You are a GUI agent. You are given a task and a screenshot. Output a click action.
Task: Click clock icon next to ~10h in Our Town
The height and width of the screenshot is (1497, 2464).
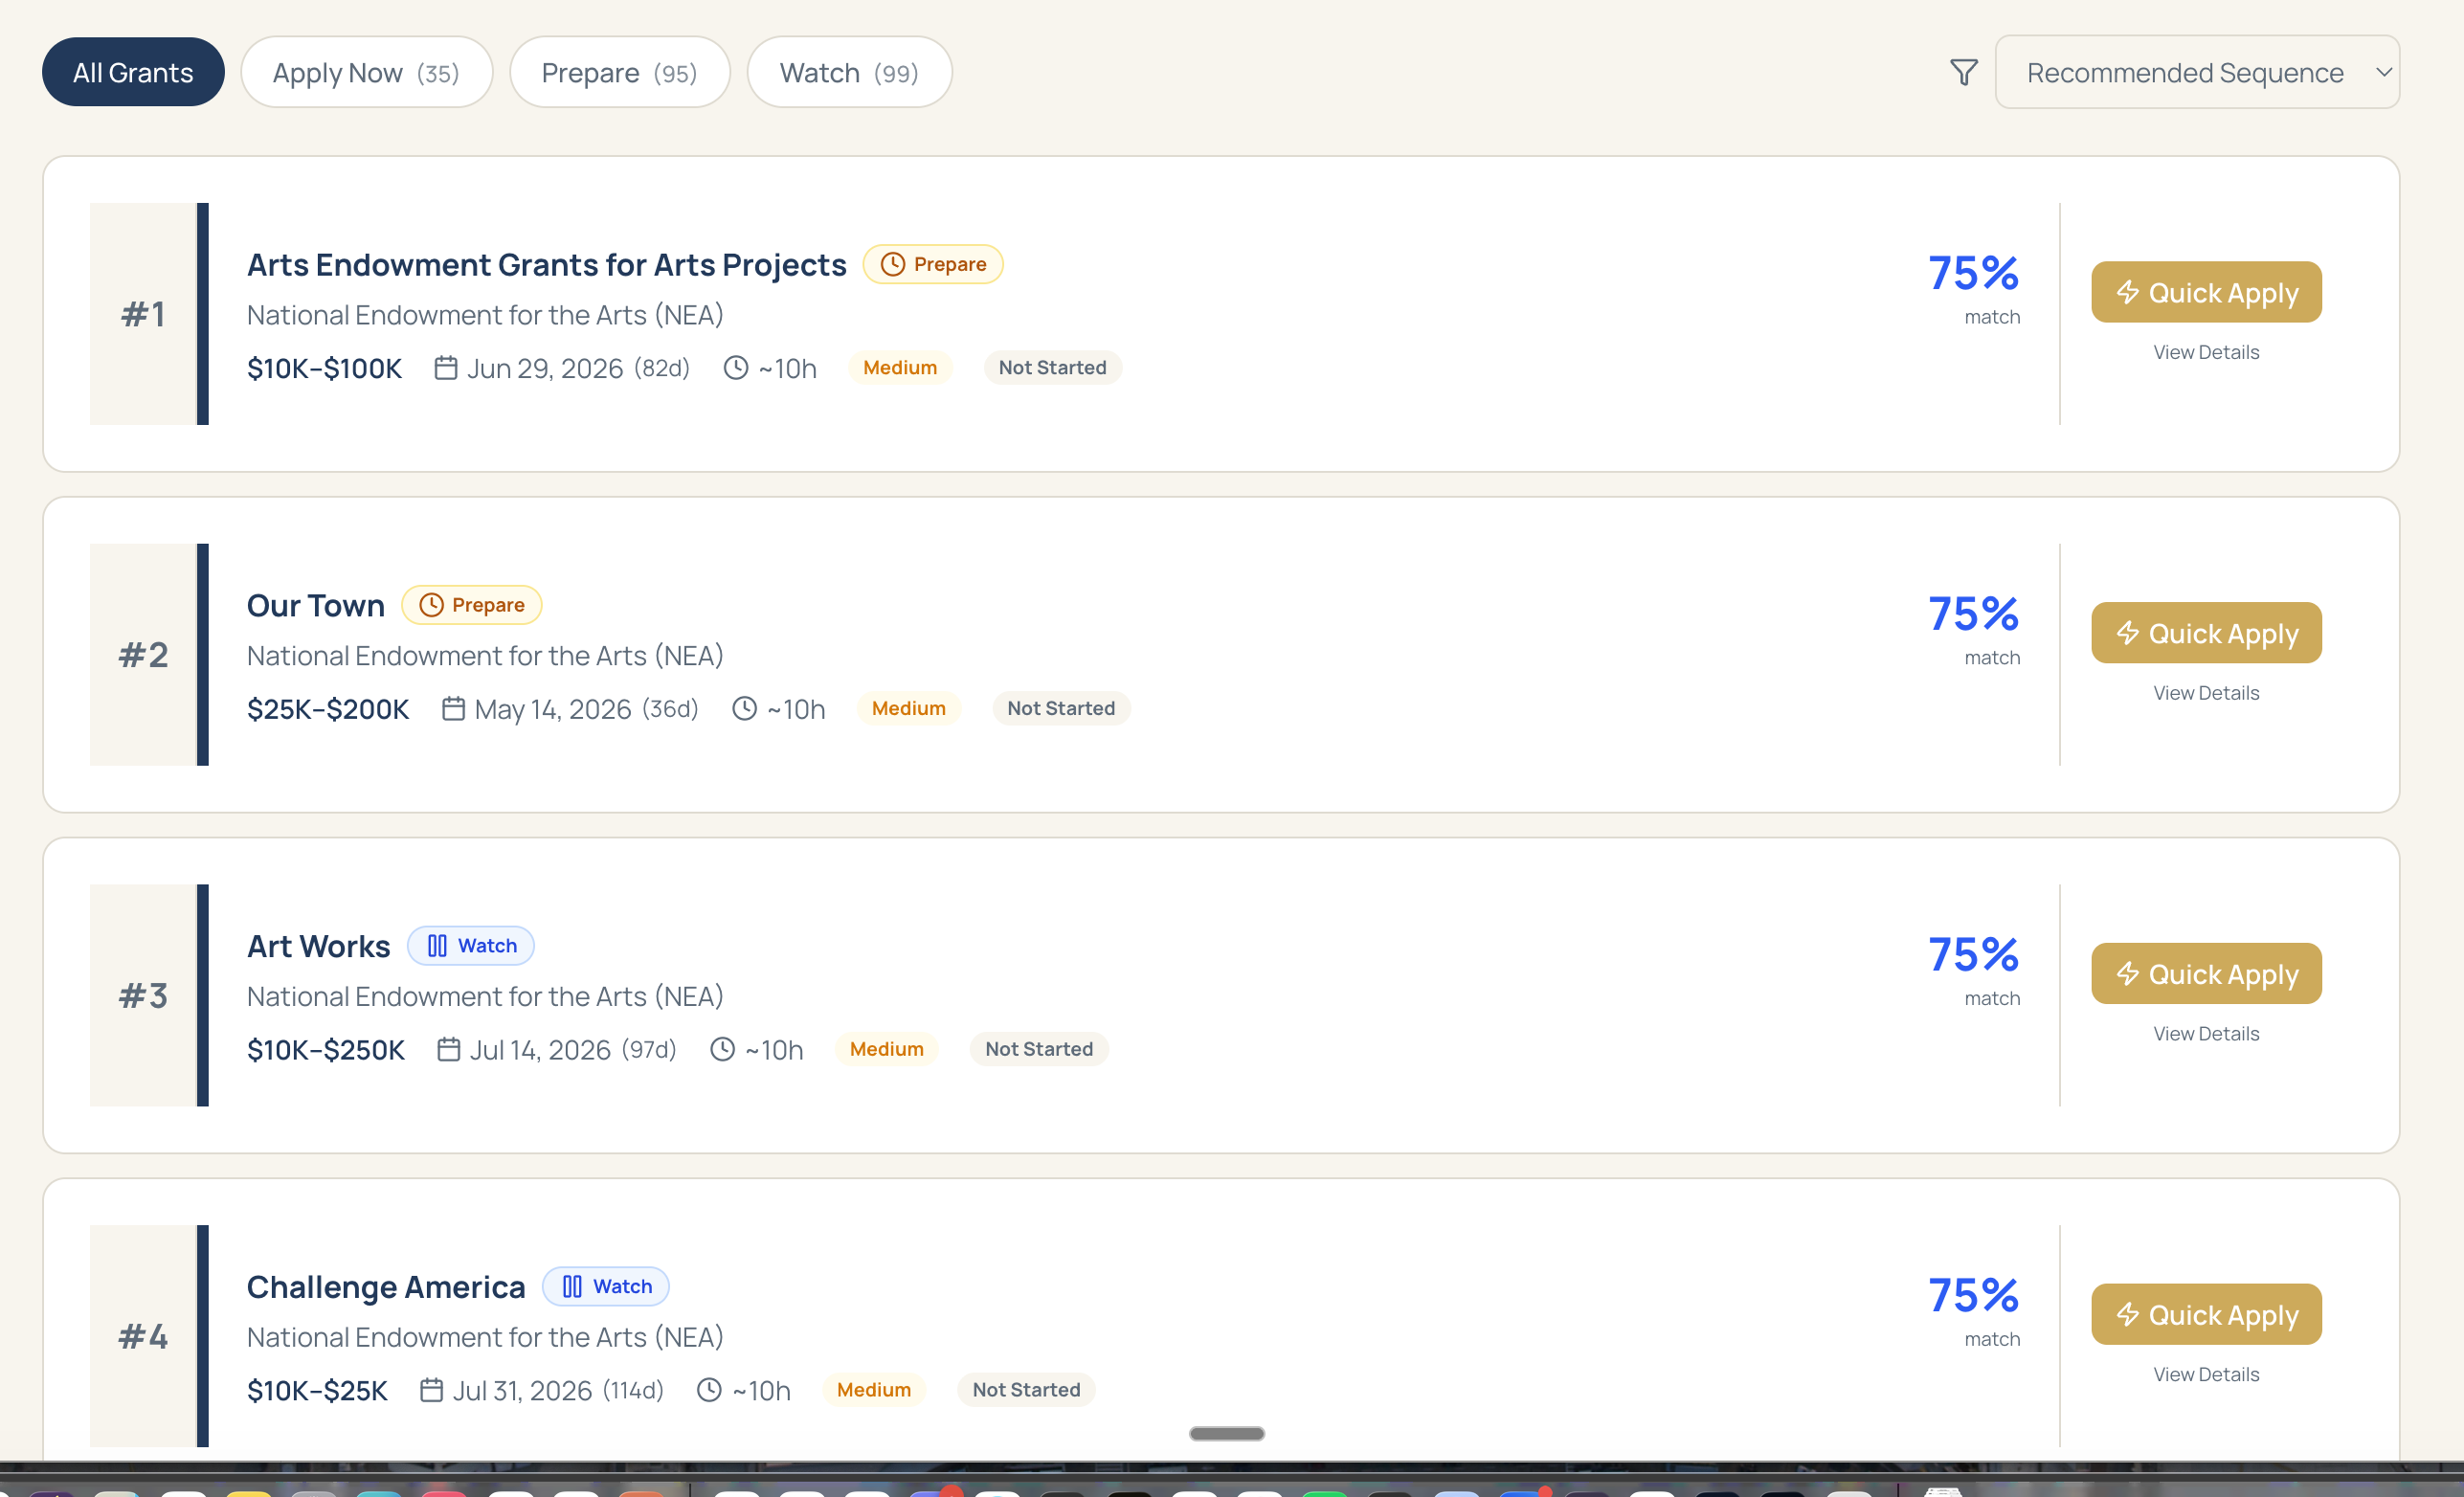744,709
